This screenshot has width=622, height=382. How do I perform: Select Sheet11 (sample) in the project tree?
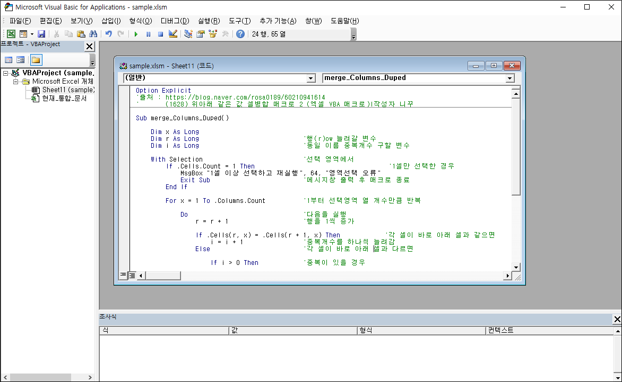pyautogui.click(x=68, y=90)
